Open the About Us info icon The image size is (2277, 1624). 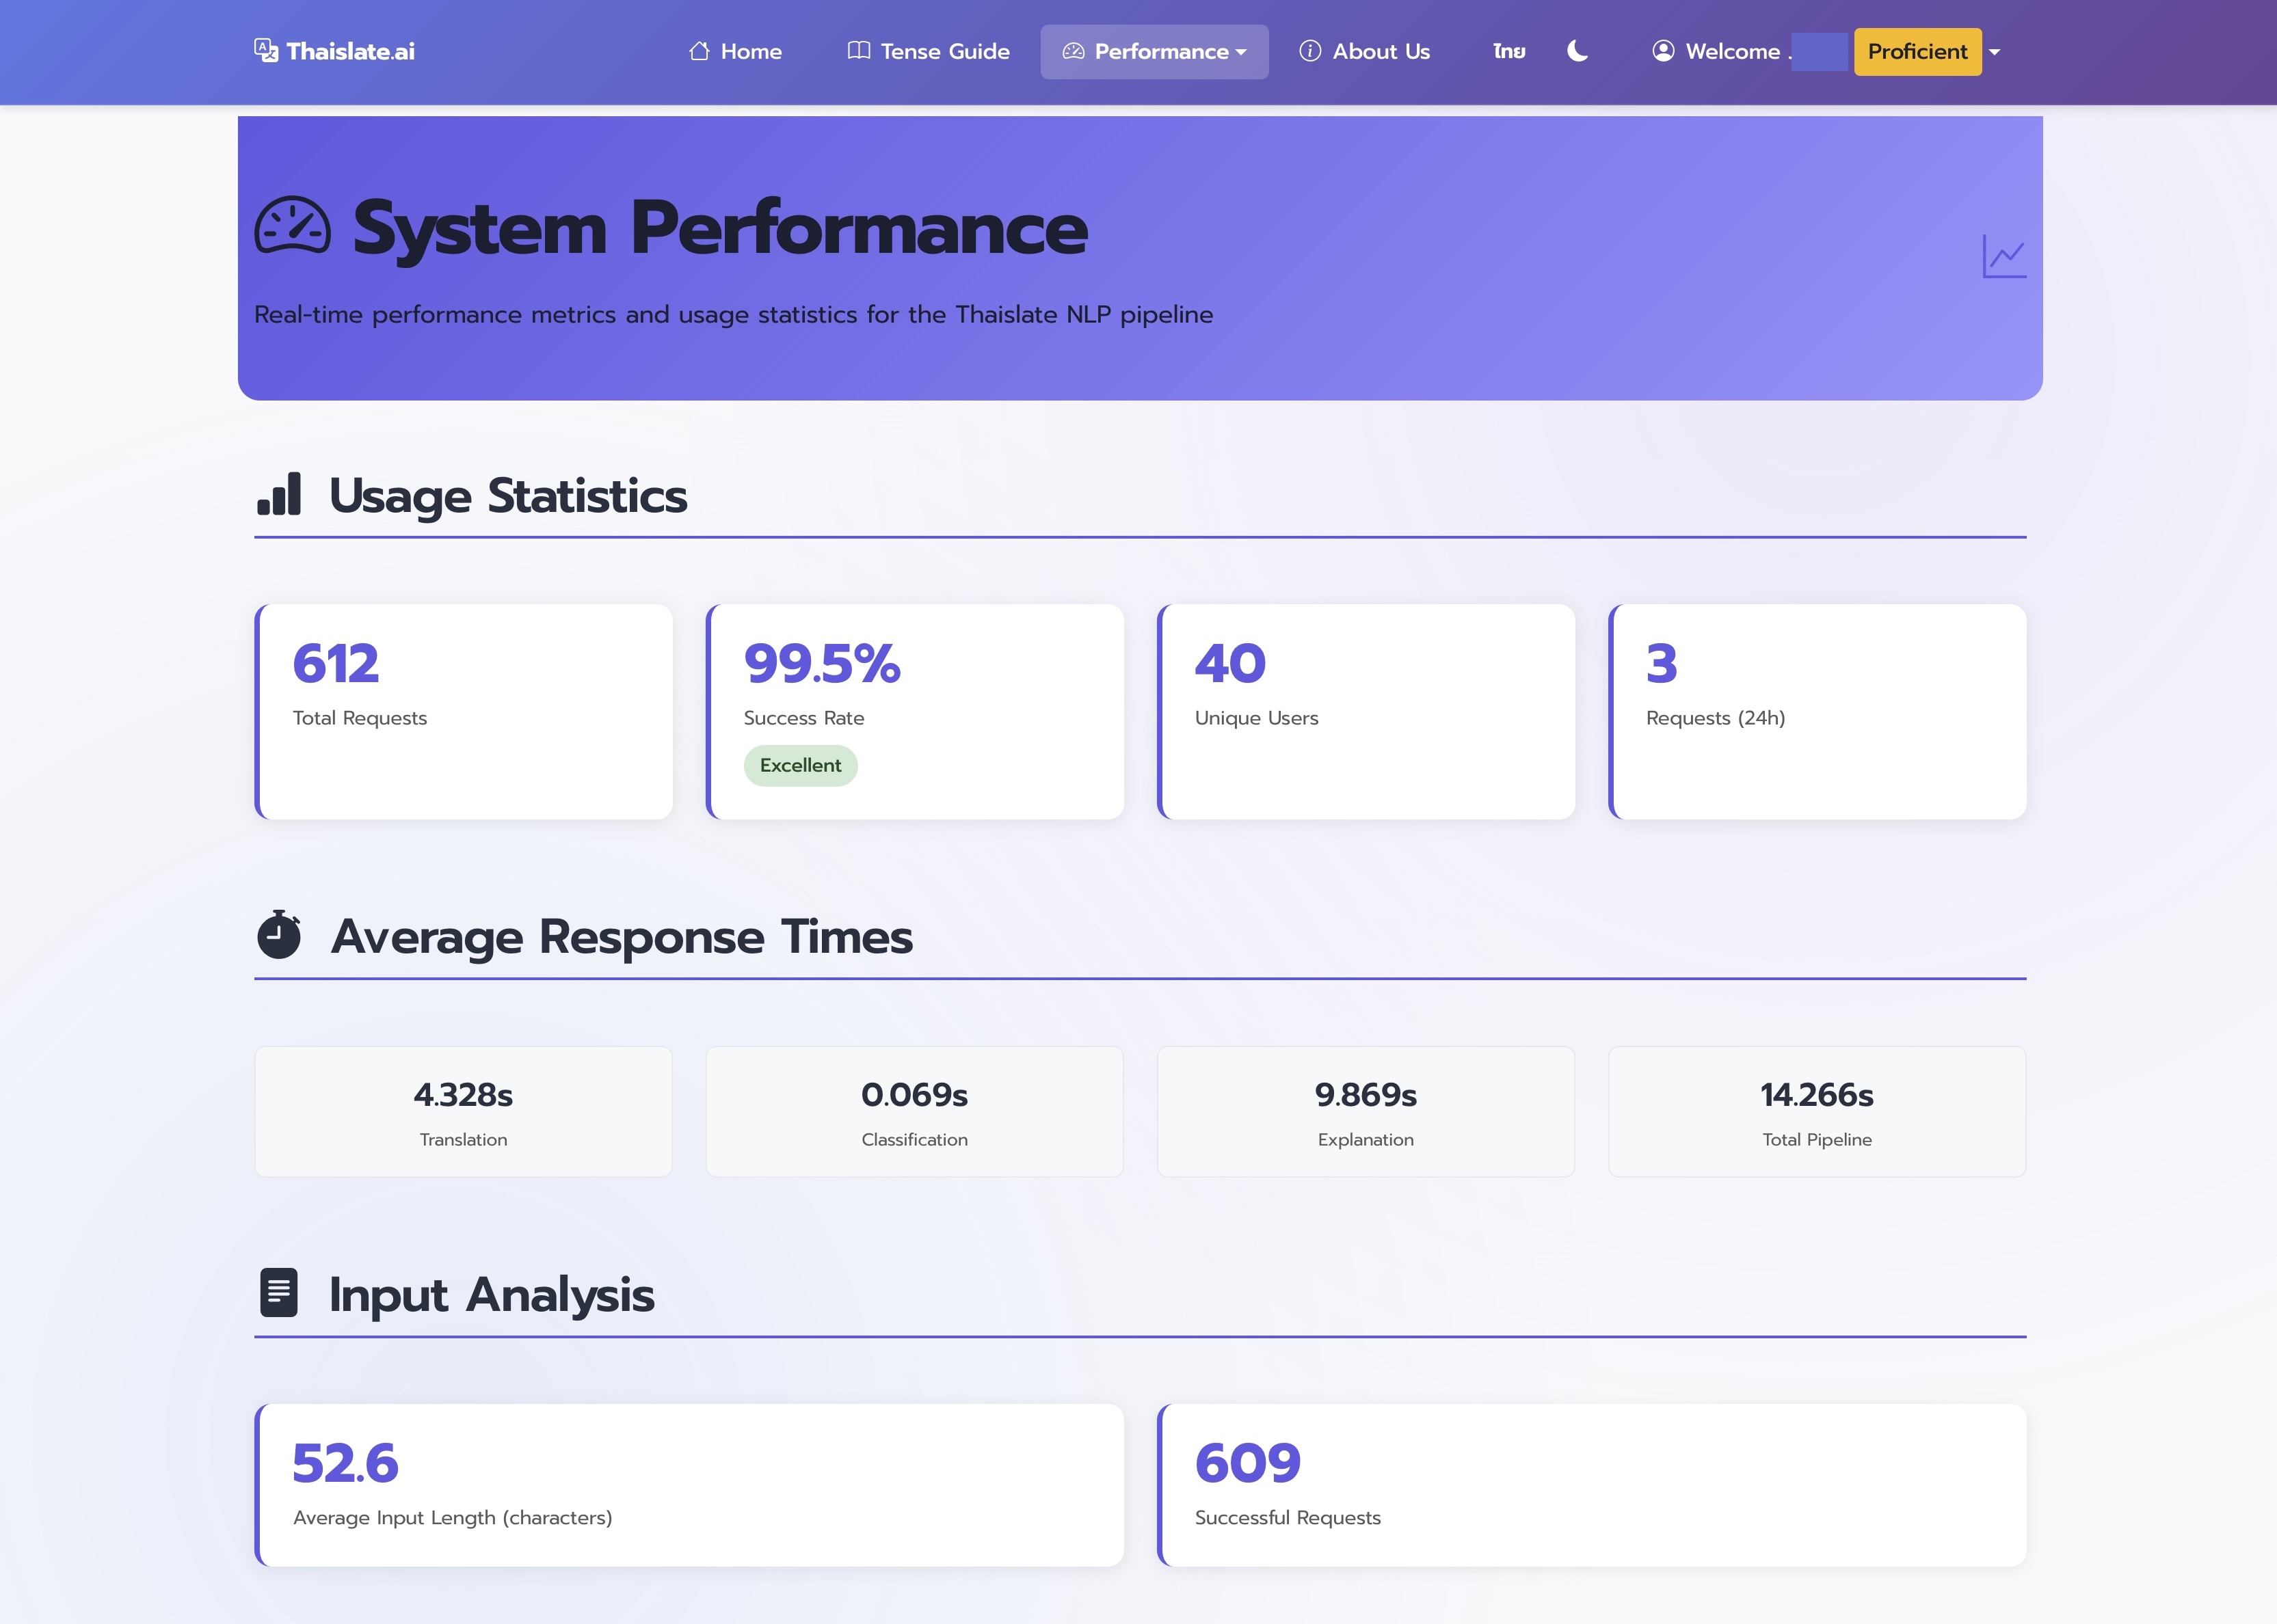(x=1311, y=51)
